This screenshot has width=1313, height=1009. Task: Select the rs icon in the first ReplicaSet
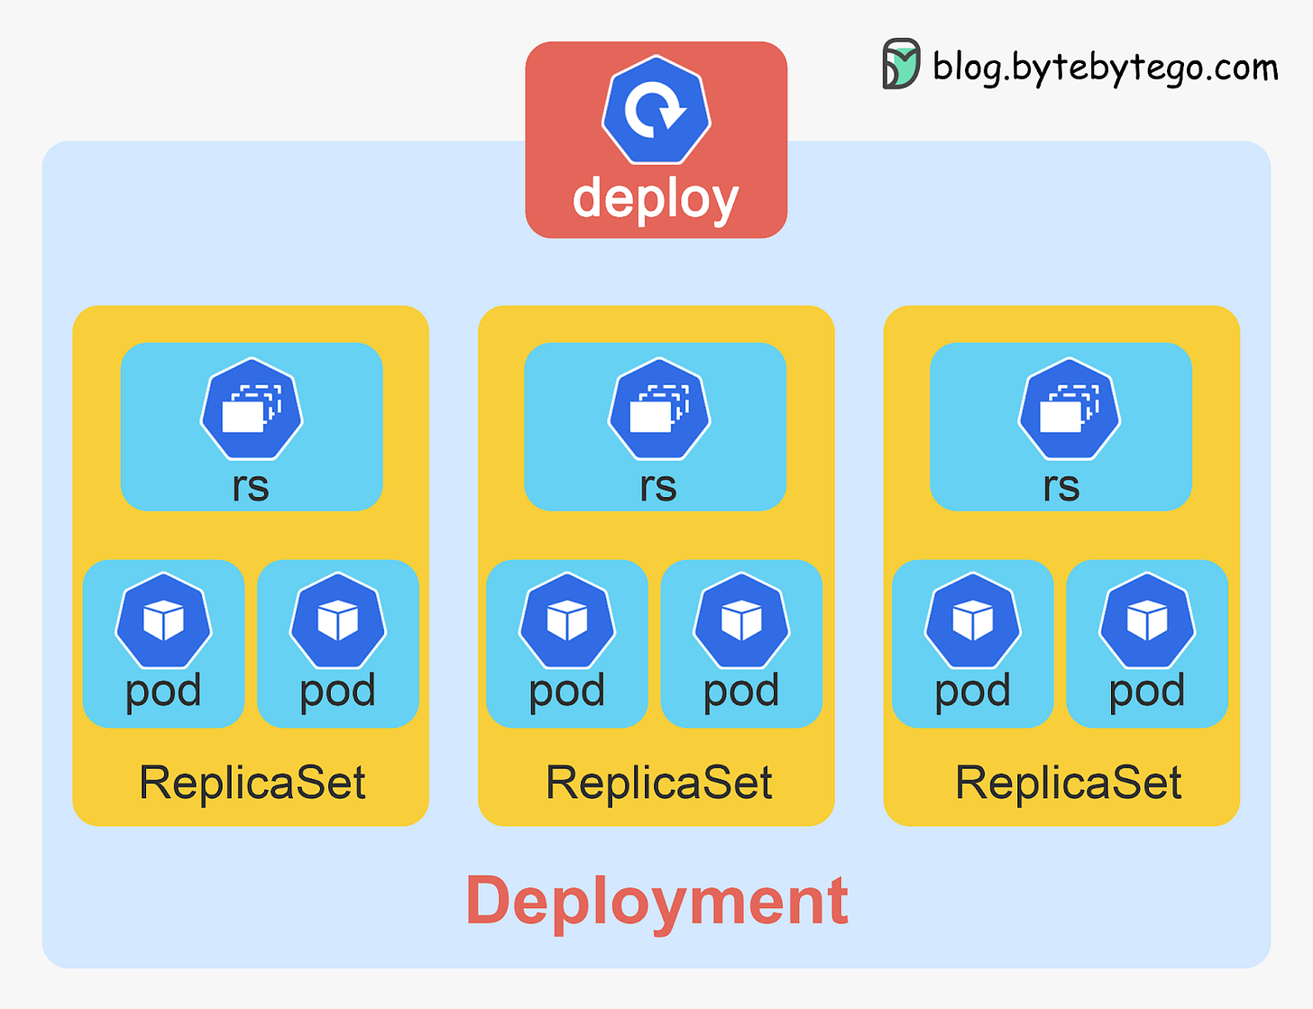click(251, 410)
